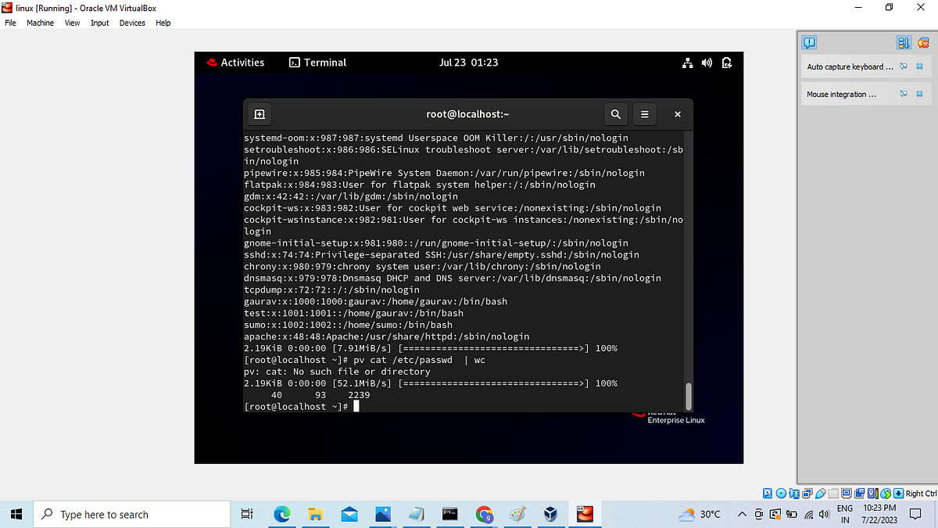Viewport: 938px width, 528px height.
Task: Expand the hidden icons arrow in the system tray
Action: pyautogui.click(x=741, y=515)
